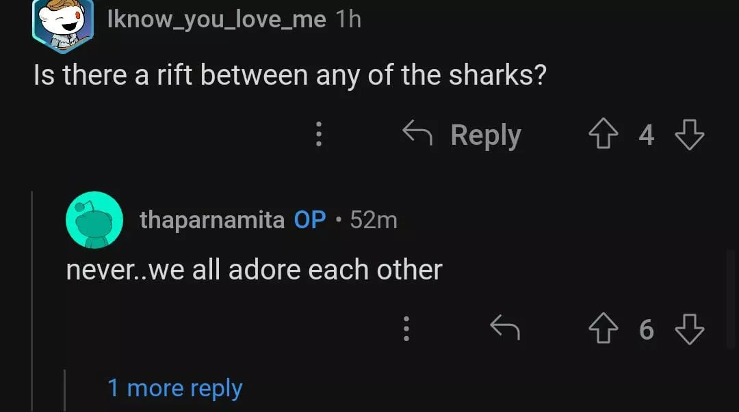This screenshot has height=412, width=739.
Task: Click the vote count 6 on the reply
Action: point(646,329)
